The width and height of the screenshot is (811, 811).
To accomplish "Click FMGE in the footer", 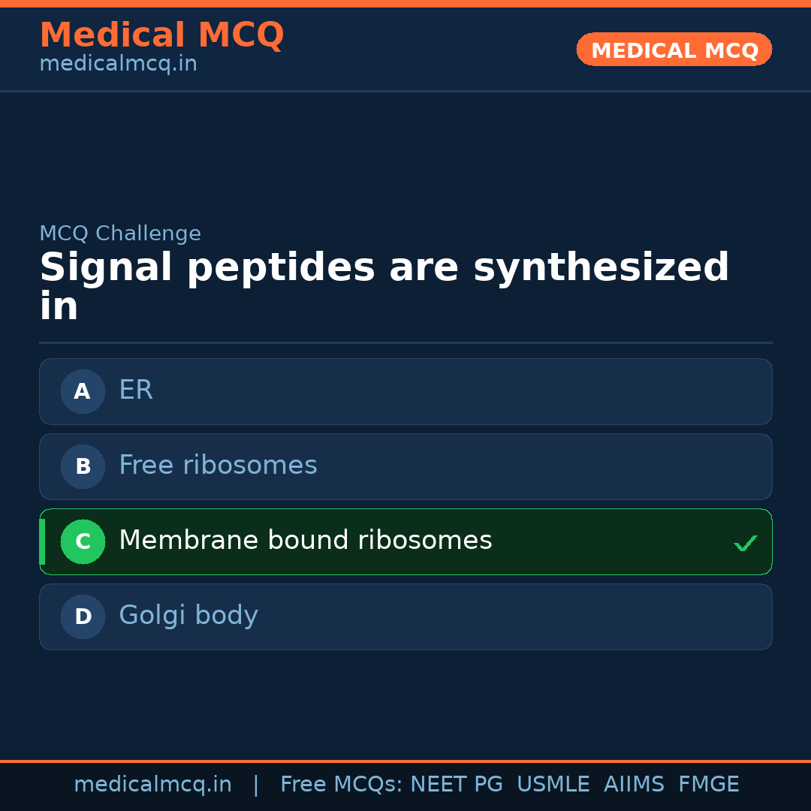I will pos(708,785).
